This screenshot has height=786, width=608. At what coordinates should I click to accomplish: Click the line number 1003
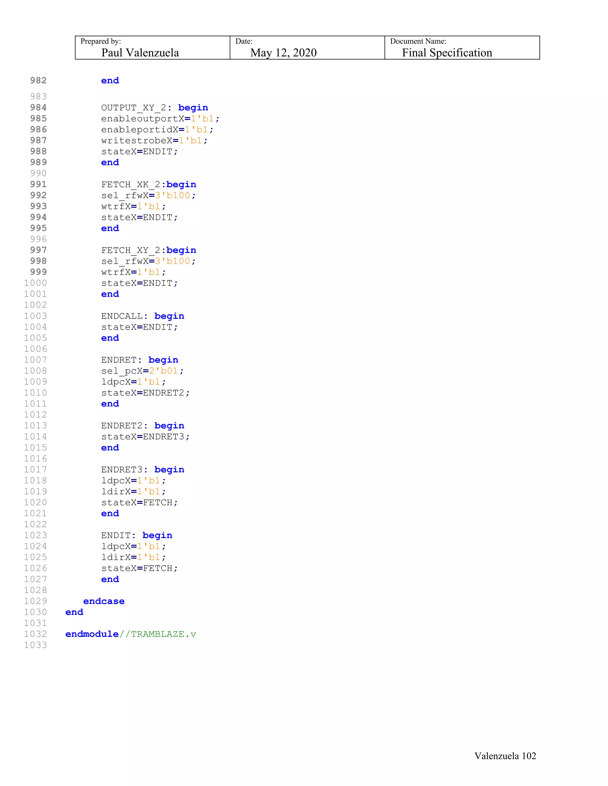point(36,316)
